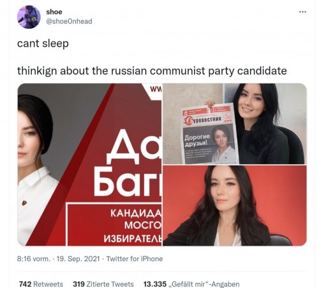Click the "Дорогие друзья!" newspaper headline
The height and width of the screenshot is (288, 319).
[197, 140]
